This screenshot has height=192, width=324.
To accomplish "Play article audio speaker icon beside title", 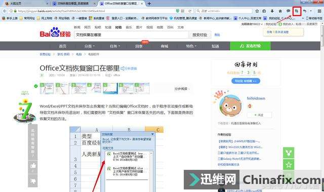I will click(123, 69).
